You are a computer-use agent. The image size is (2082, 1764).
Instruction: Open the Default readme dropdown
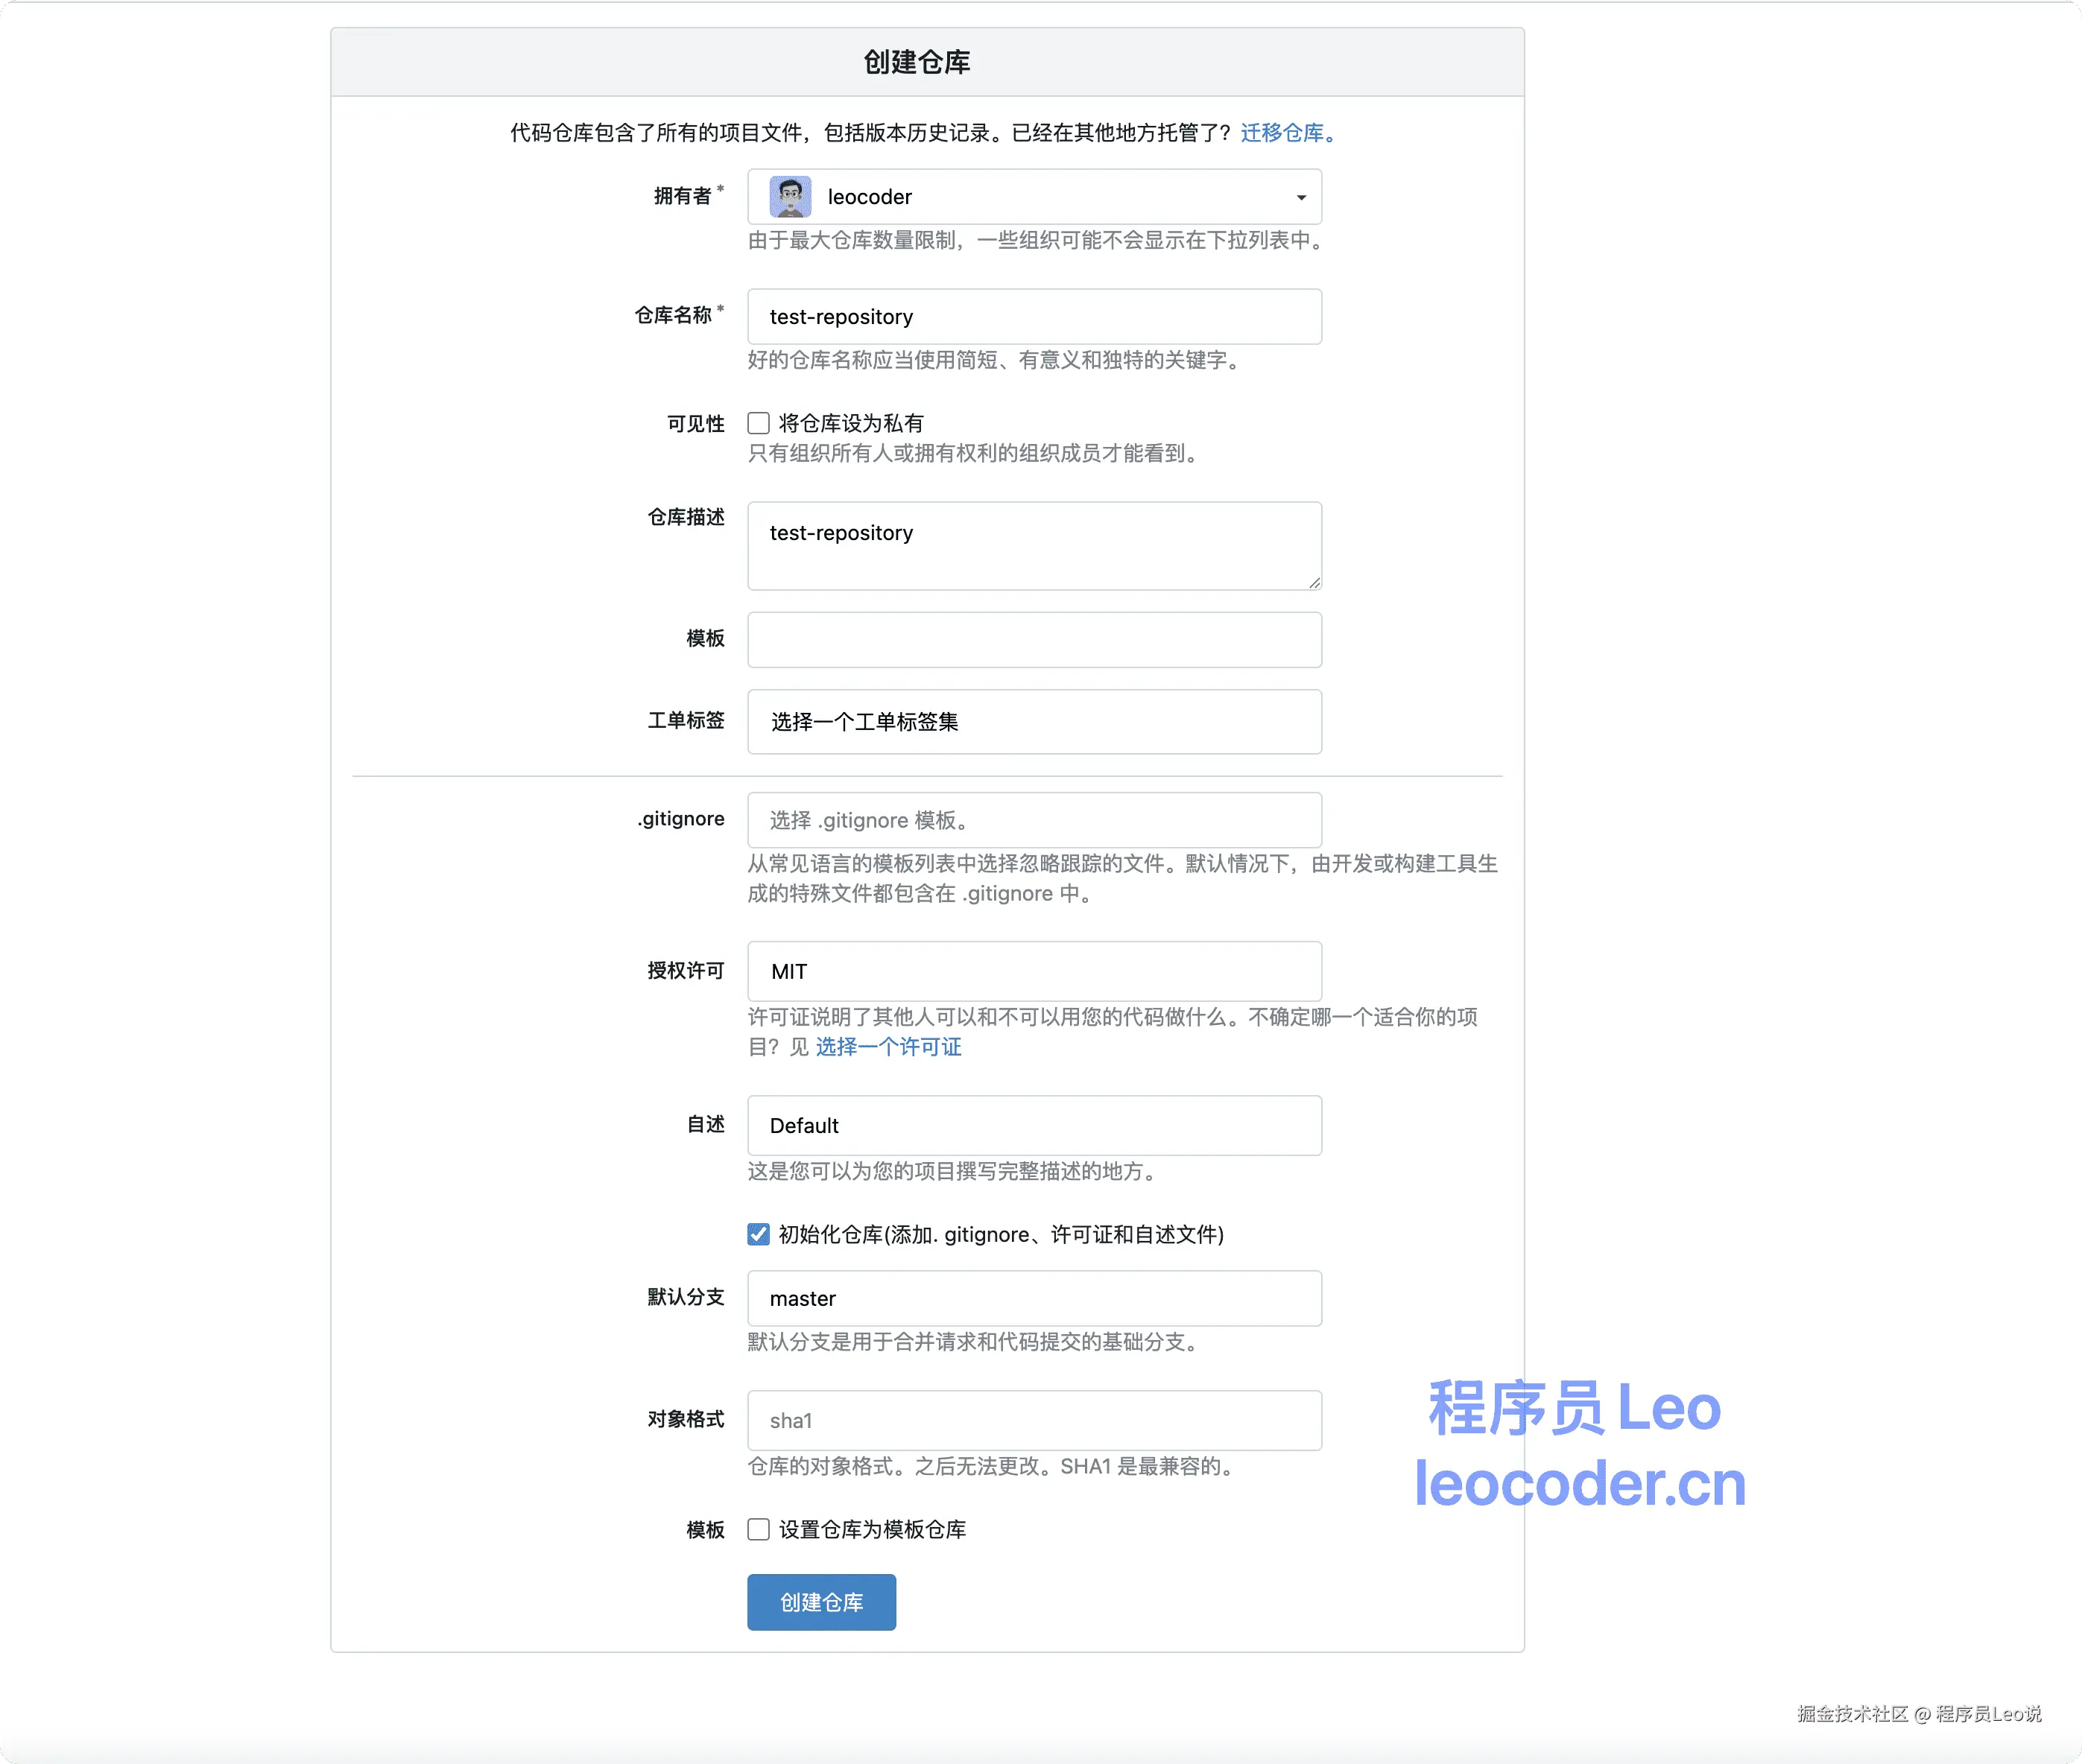click(x=1034, y=1125)
